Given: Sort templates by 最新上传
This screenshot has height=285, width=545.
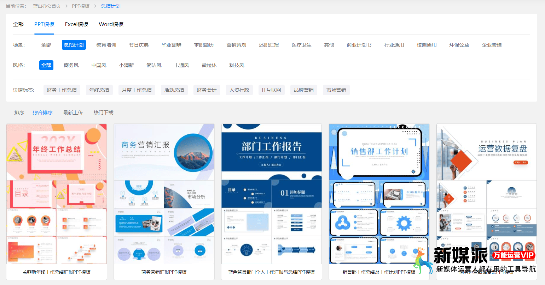Looking at the screenshot, I should pos(73,113).
